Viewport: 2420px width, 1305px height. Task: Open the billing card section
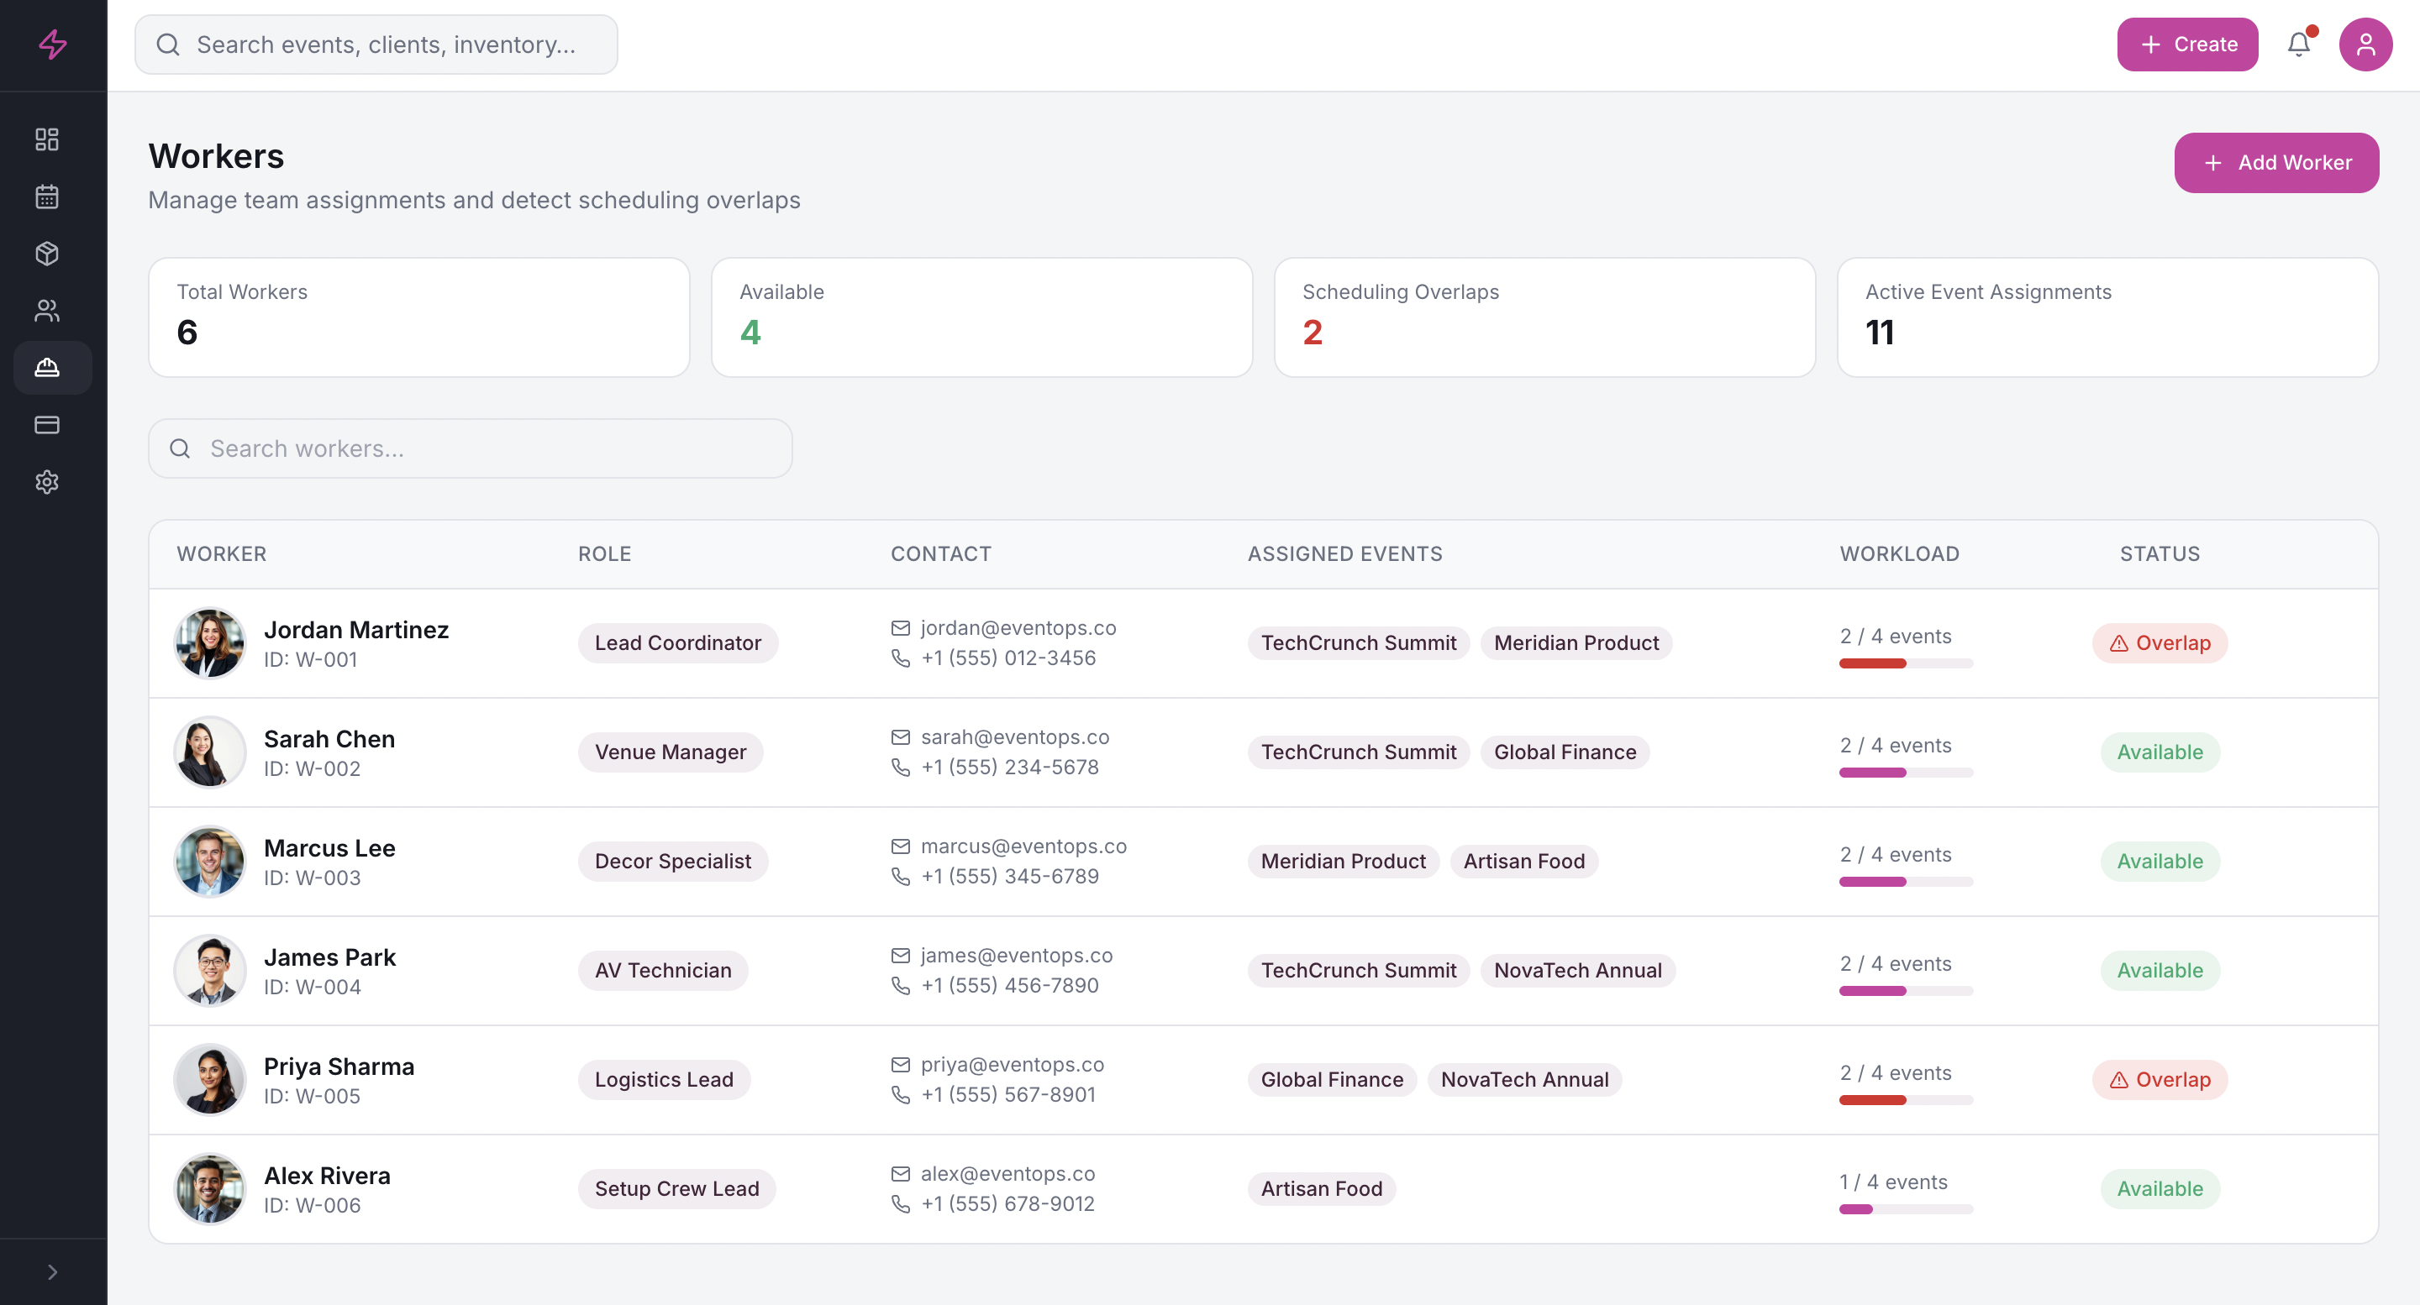click(46, 424)
